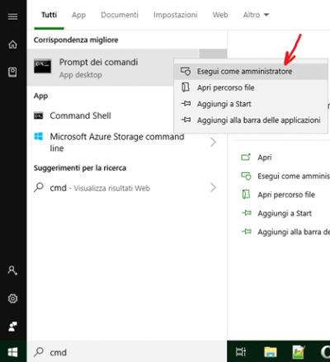Switch to the App tab

tap(78, 15)
